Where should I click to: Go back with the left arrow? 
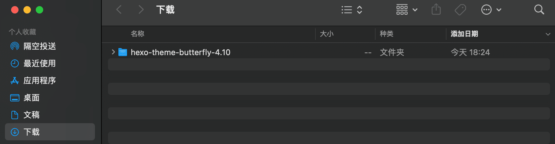[x=119, y=10]
